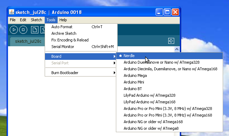The width and height of the screenshot is (229, 136).
Task: Select Arduino Pro Mini 3.3V ATmega328
Action: point(169,109)
